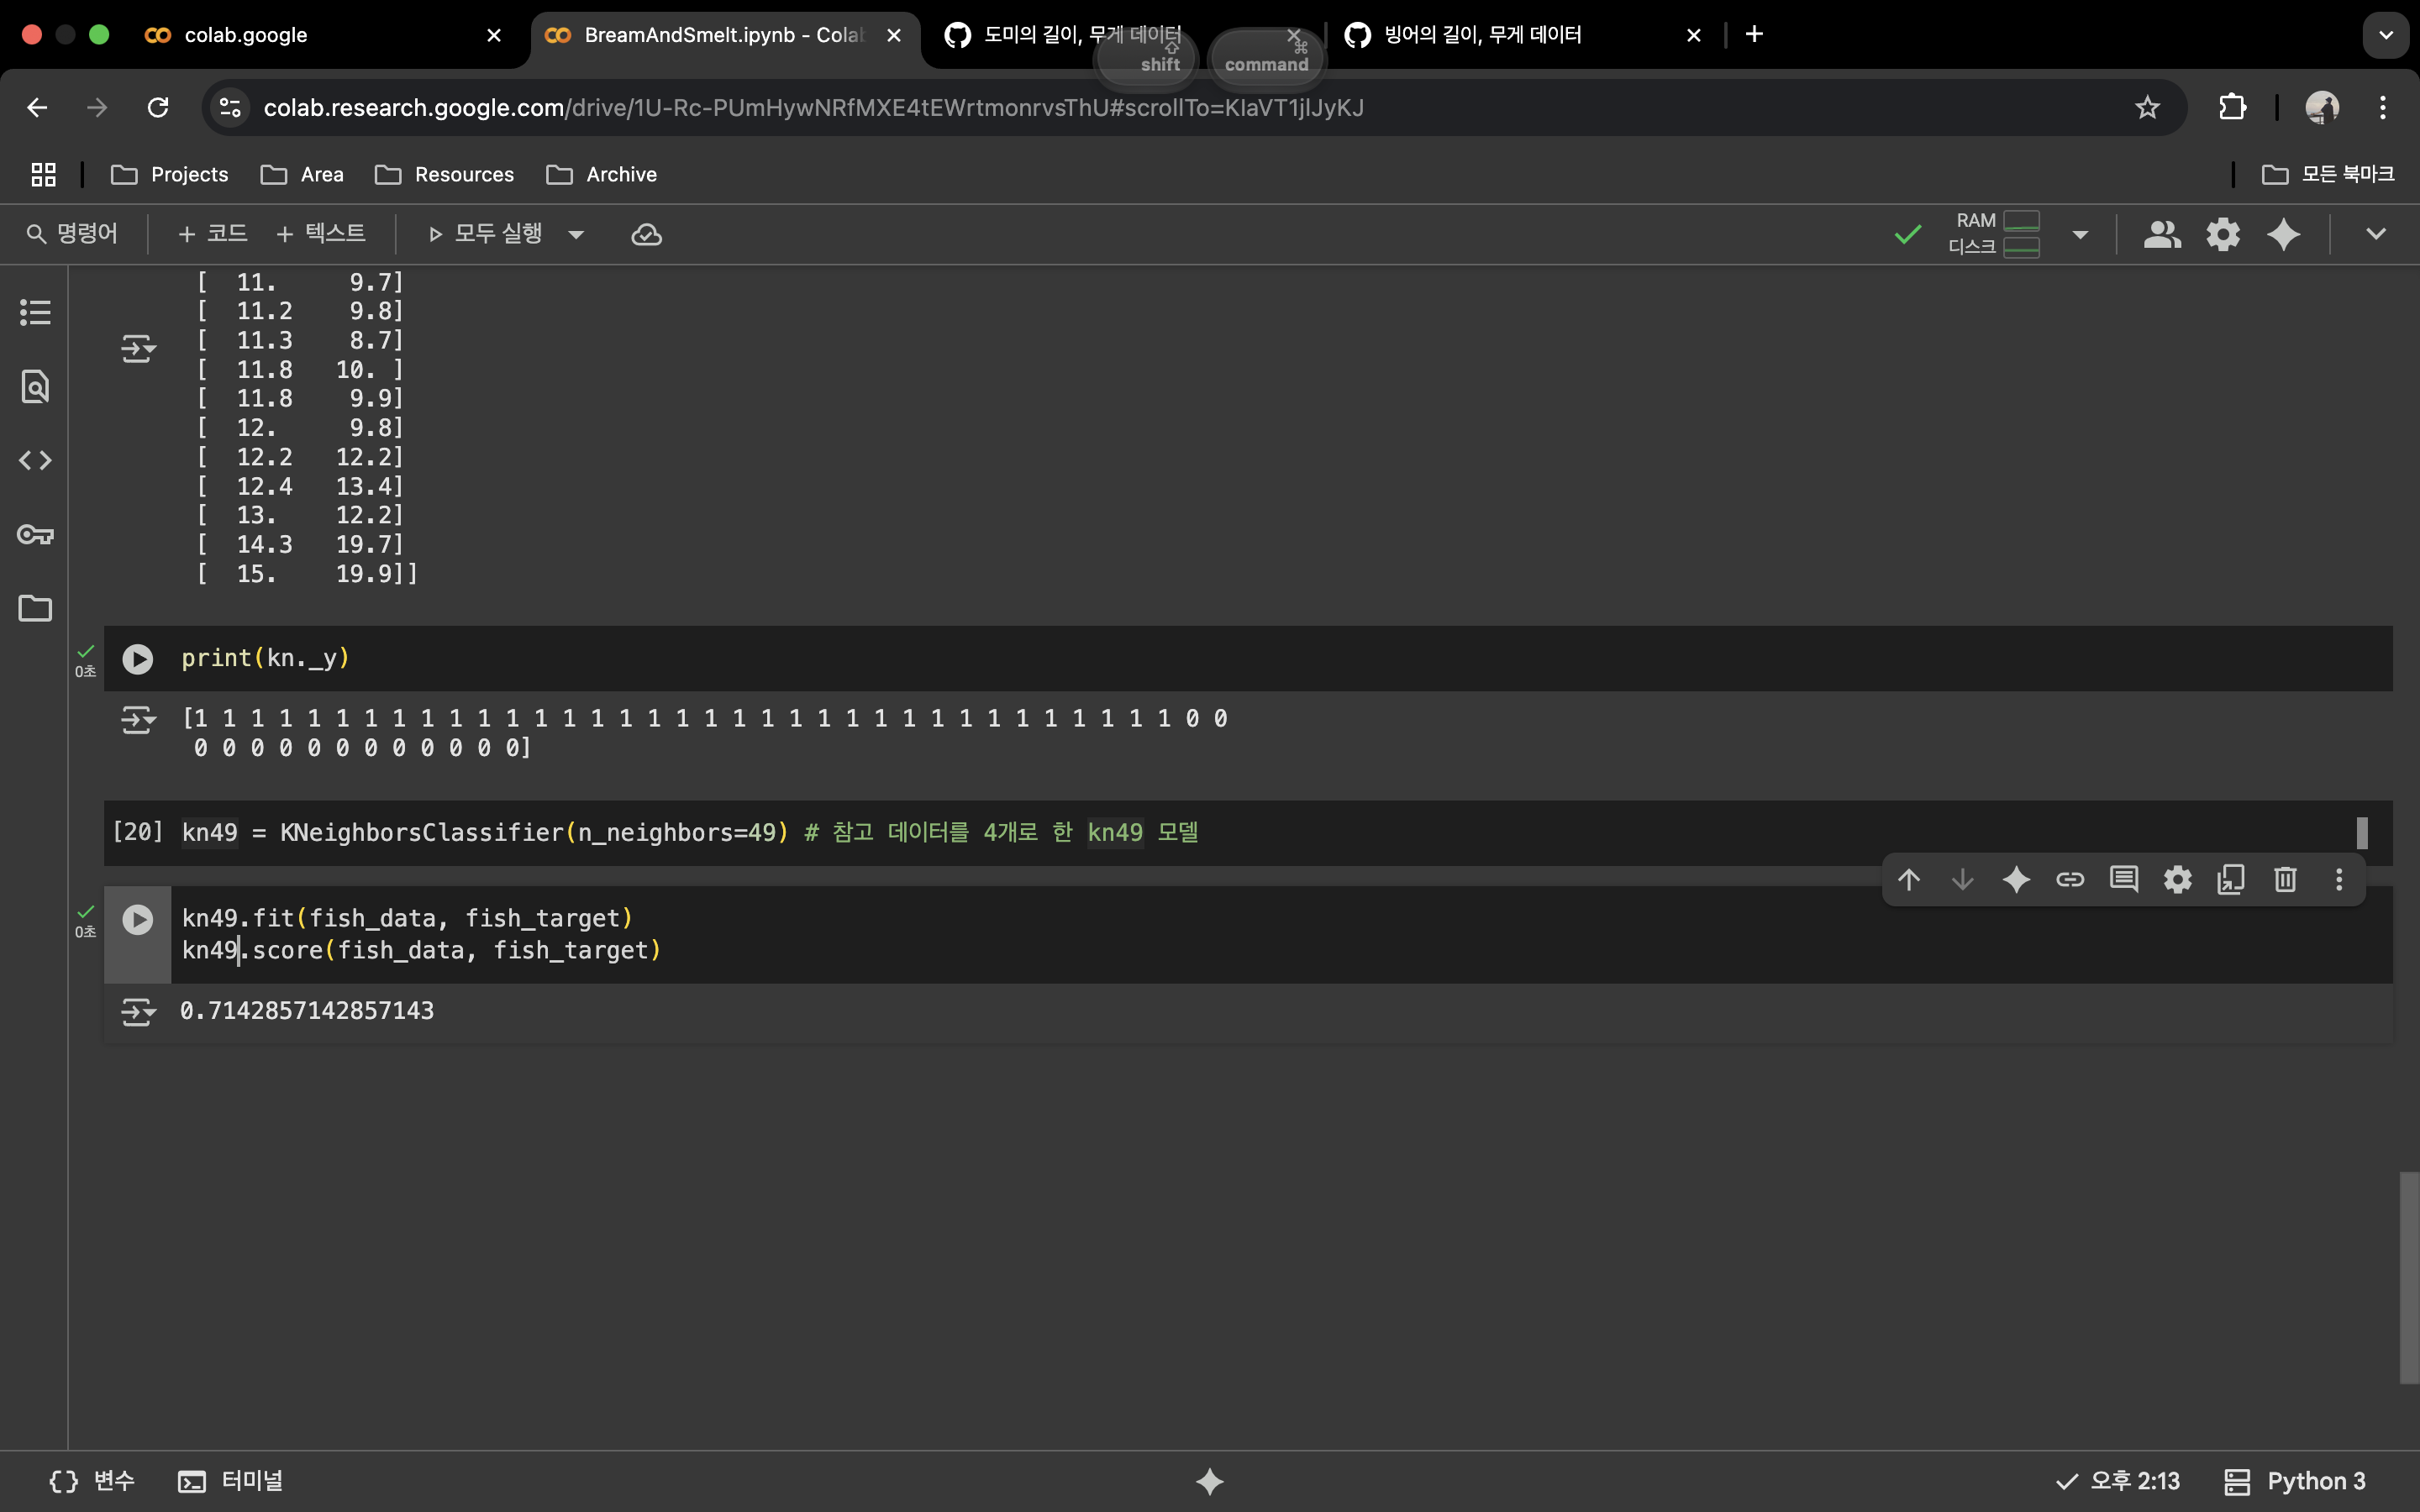Toggle output display of print(kn._y) cell

[x=138, y=719]
